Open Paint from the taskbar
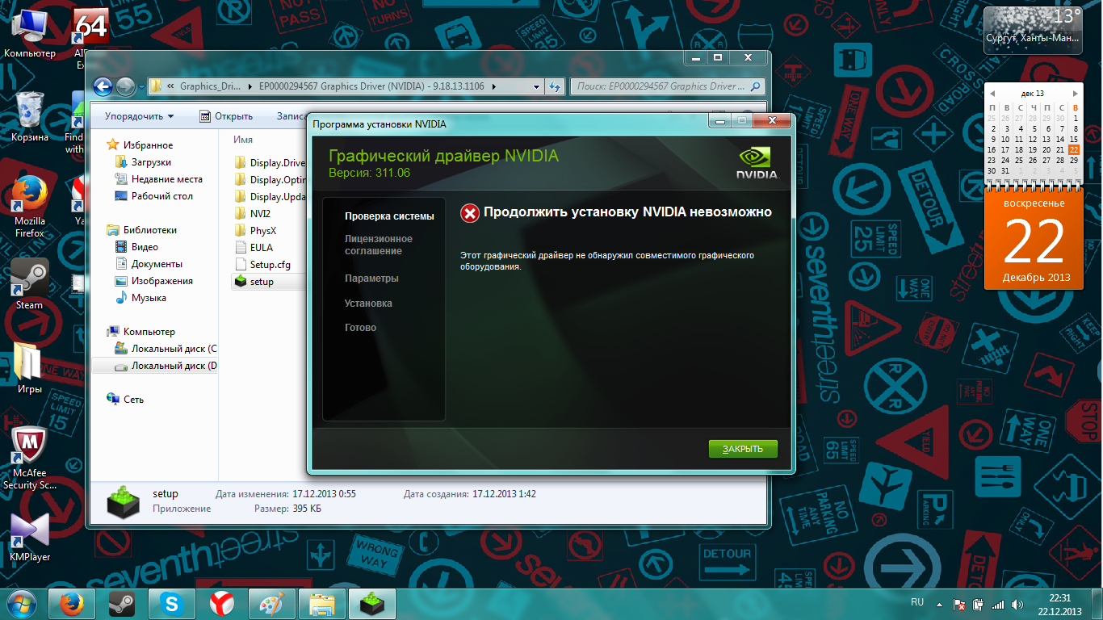 (x=272, y=603)
